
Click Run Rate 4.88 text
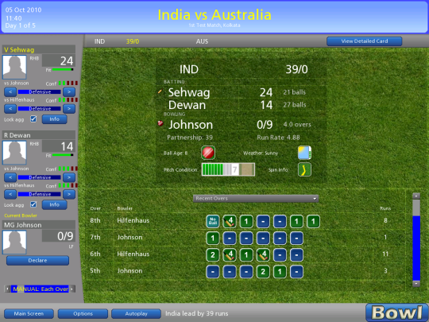(x=278, y=138)
